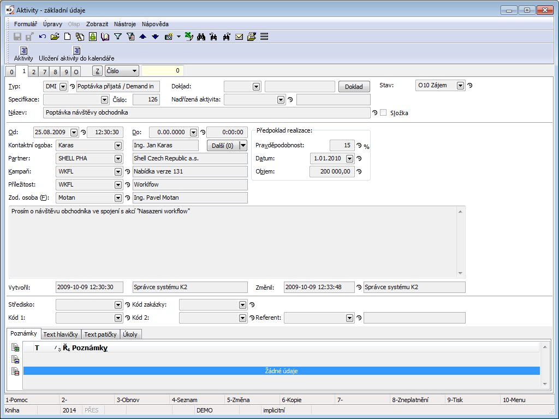The height and width of the screenshot is (419, 559).
Task: Expand the Číslo sort dropdown
Action: (134, 71)
